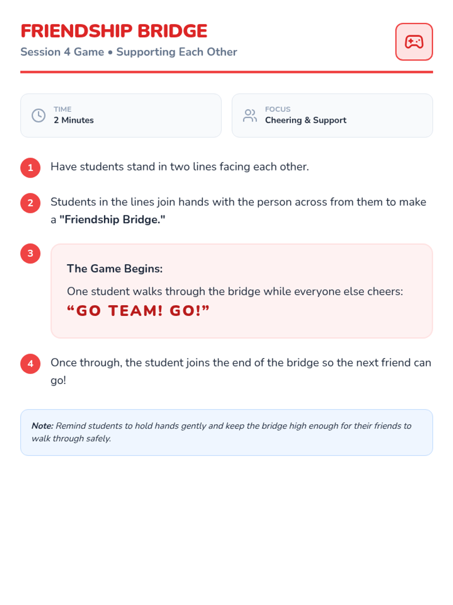The height and width of the screenshot is (605, 453).
Task: Click the stand in two lines instruction
Action: tap(180, 167)
